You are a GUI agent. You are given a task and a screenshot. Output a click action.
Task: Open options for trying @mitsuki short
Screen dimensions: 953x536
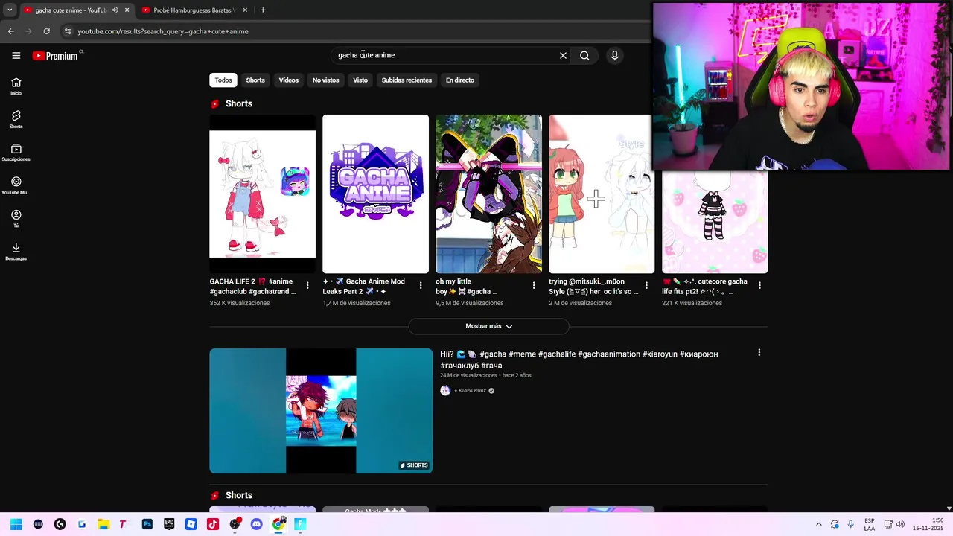click(x=646, y=285)
